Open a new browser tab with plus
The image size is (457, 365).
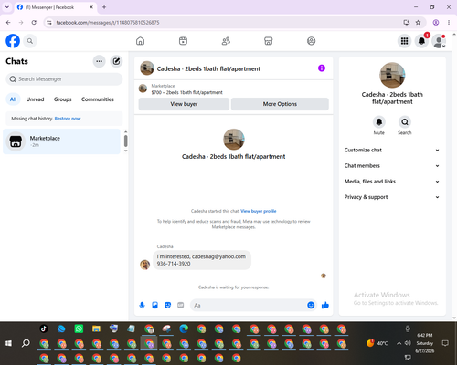(104, 7)
